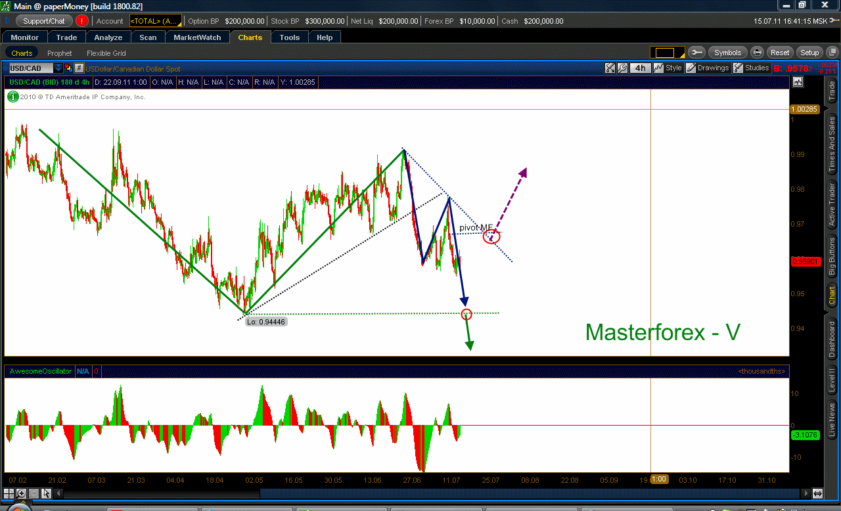
Task: Open the Help tab
Action: coord(325,37)
